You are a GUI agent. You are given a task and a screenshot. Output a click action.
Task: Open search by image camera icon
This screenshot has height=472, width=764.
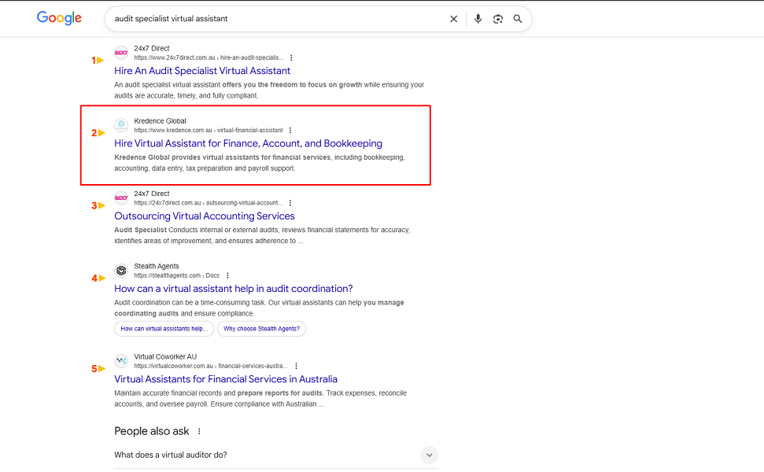[x=497, y=19]
